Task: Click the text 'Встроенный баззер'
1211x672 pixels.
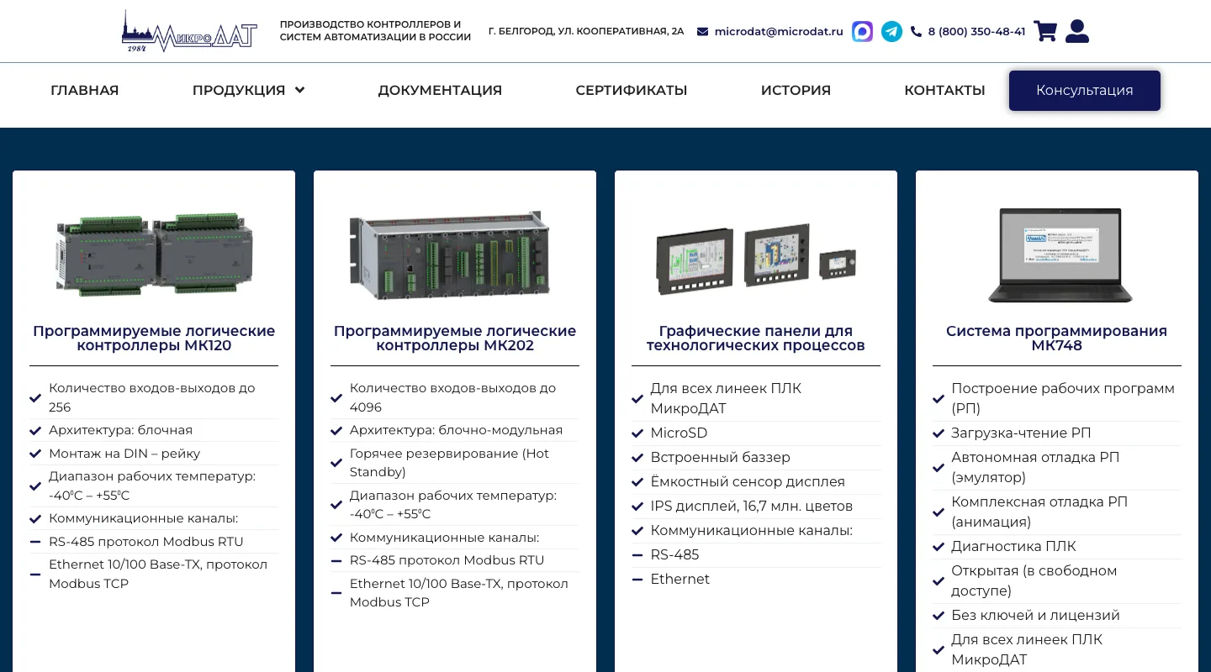Action: pos(721,458)
